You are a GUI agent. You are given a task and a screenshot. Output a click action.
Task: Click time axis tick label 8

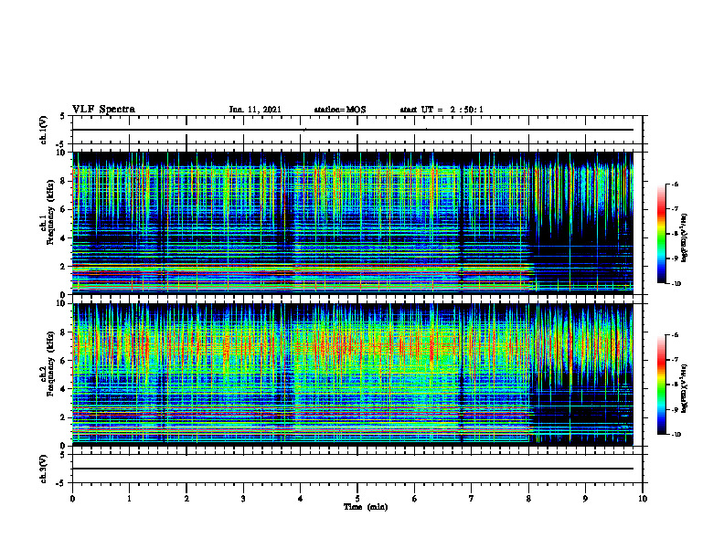528,499
